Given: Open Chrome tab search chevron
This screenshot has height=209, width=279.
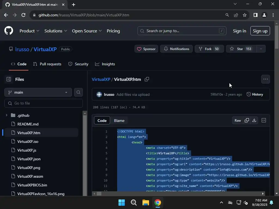Looking at the screenshot, I should click(235, 4).
